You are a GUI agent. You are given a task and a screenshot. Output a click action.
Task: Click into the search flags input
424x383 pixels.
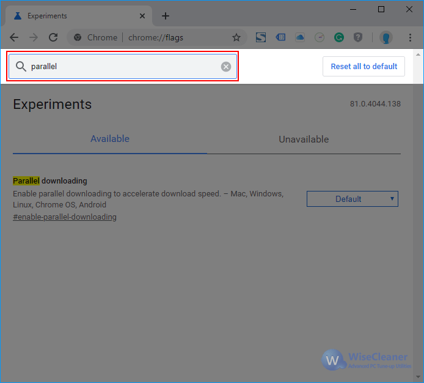[x=123, y=66]
